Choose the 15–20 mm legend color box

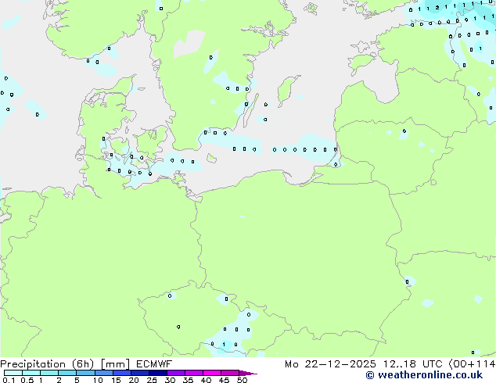pyautogui.click(x=121, y=373)
